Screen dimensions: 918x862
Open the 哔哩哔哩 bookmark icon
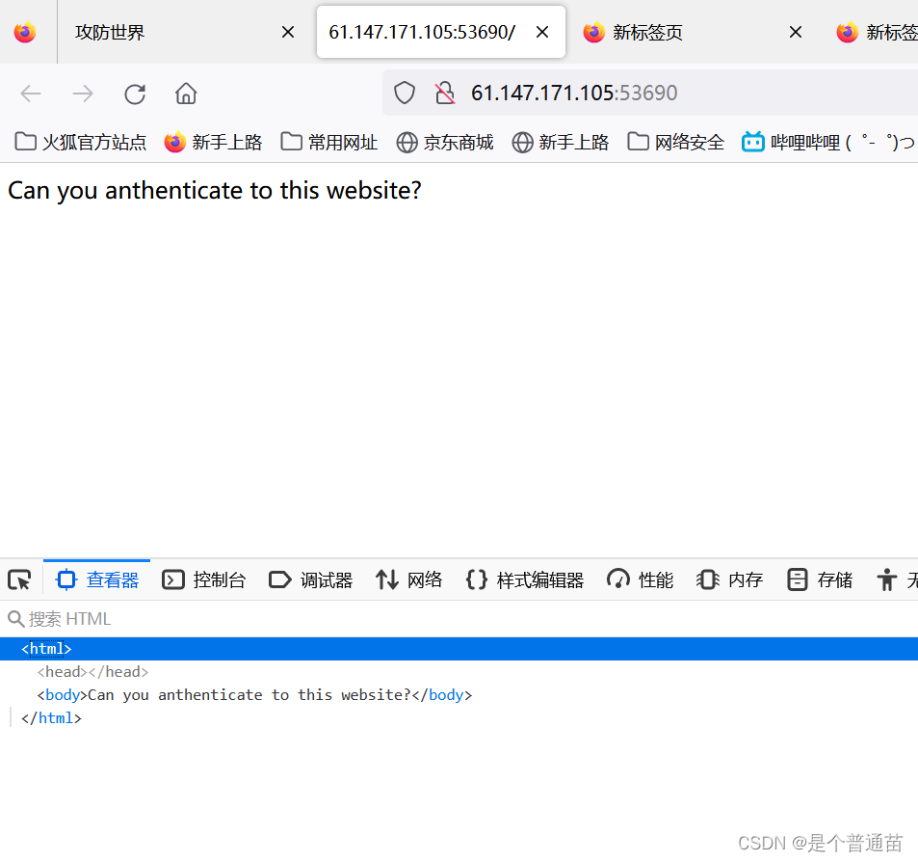pyautogui.click(x=752, y=141)
